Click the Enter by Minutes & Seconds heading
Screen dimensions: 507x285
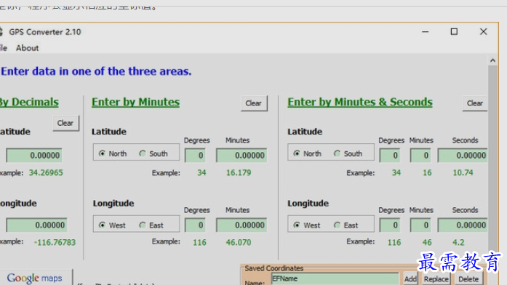pyautogui.click(x=360, y=102)
